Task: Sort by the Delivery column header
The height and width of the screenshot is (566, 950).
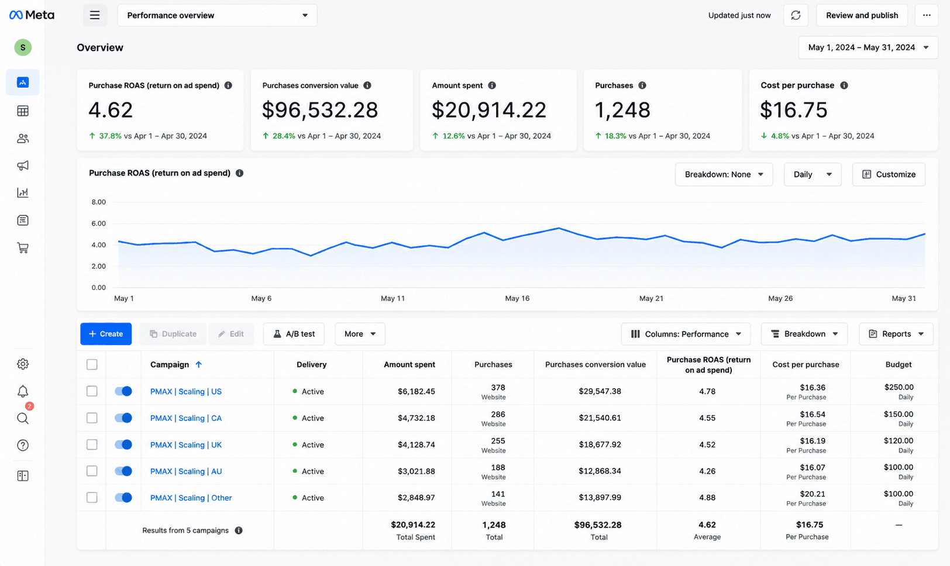Action: (311, 364)
